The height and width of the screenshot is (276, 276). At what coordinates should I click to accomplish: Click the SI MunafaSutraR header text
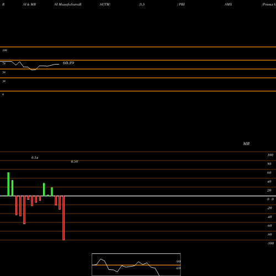(x=68, y=4)
